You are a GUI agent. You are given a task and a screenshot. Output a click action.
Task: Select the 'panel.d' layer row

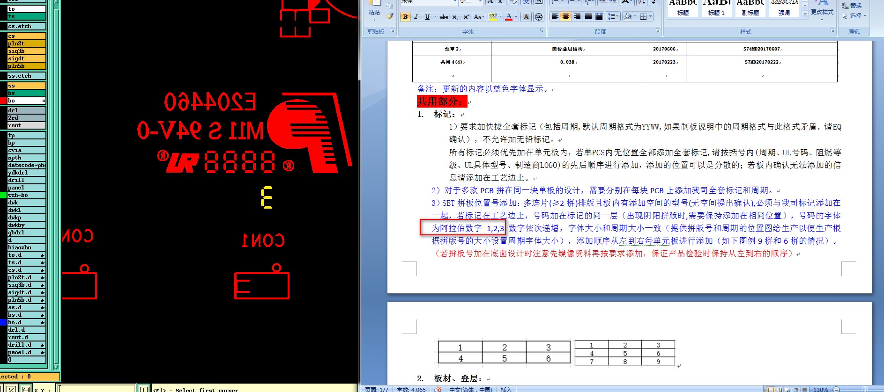pyautogui.click(x=27, y=352)
